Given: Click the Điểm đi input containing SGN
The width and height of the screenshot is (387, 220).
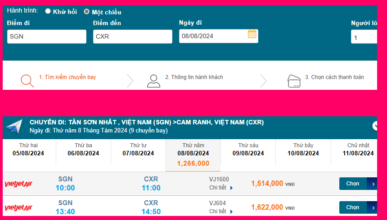Looking at the screenshot, I should click(x=47, y=37).
